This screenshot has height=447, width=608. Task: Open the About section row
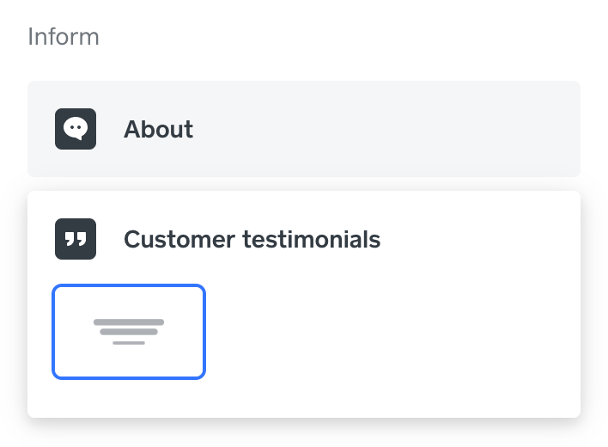coord(304,129)
